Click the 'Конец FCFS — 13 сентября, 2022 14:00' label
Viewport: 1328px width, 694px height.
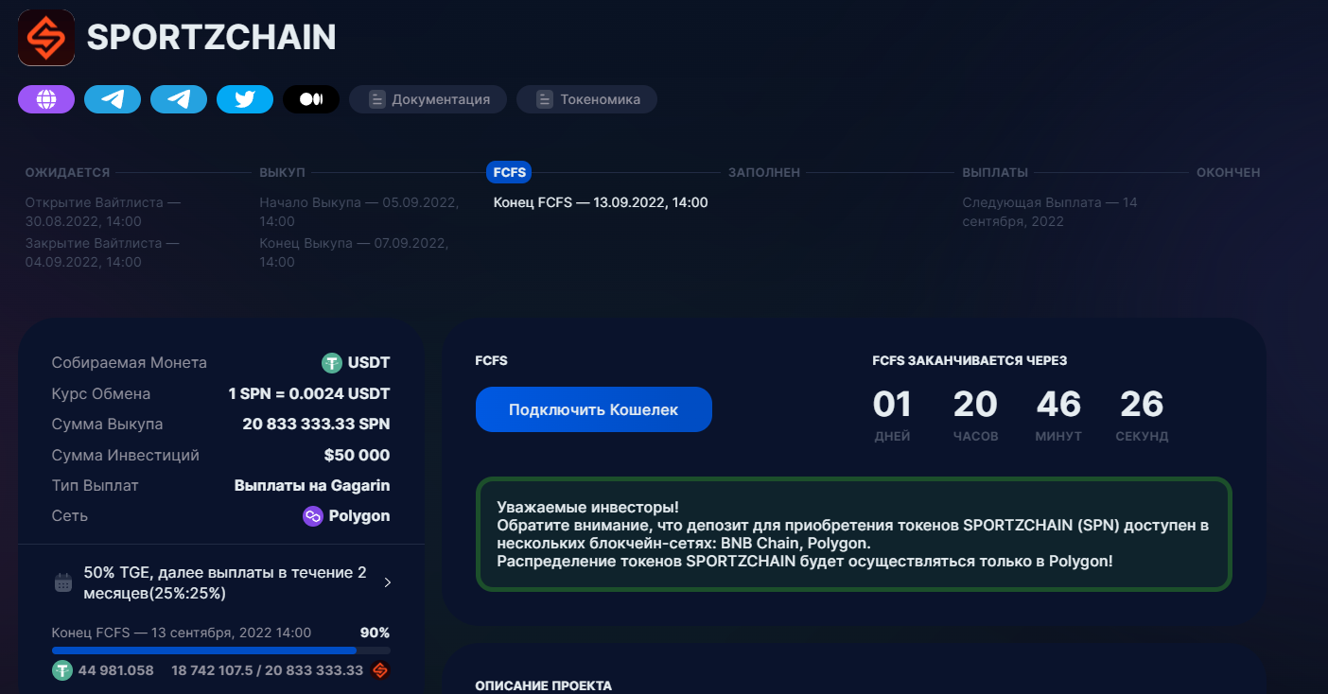pyautogui.click(x=182, y=633)
